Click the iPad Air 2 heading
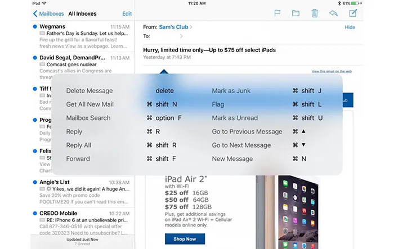 186,179
